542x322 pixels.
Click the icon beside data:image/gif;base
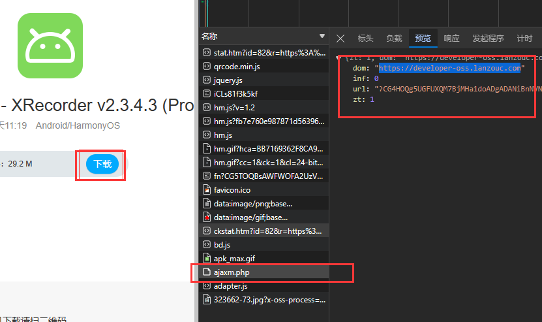[x=207, y=217]
